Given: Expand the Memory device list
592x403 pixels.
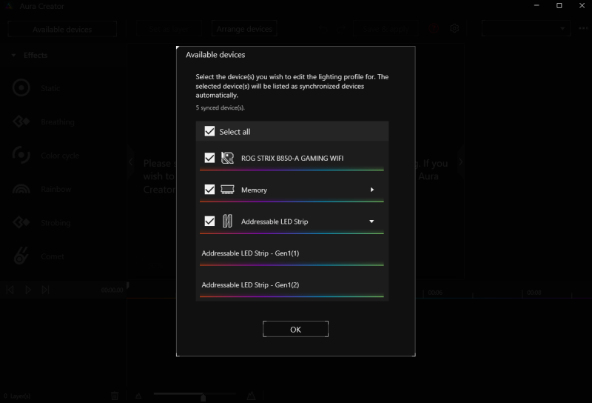Looking at the screenshot, I should click(x=372, y=190).
